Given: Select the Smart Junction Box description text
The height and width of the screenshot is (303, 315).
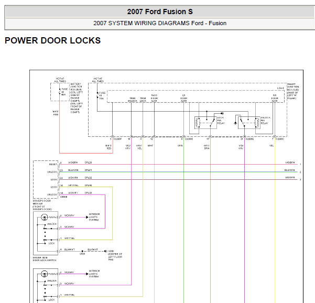Looking at the screenshot, I should [293, 91].
